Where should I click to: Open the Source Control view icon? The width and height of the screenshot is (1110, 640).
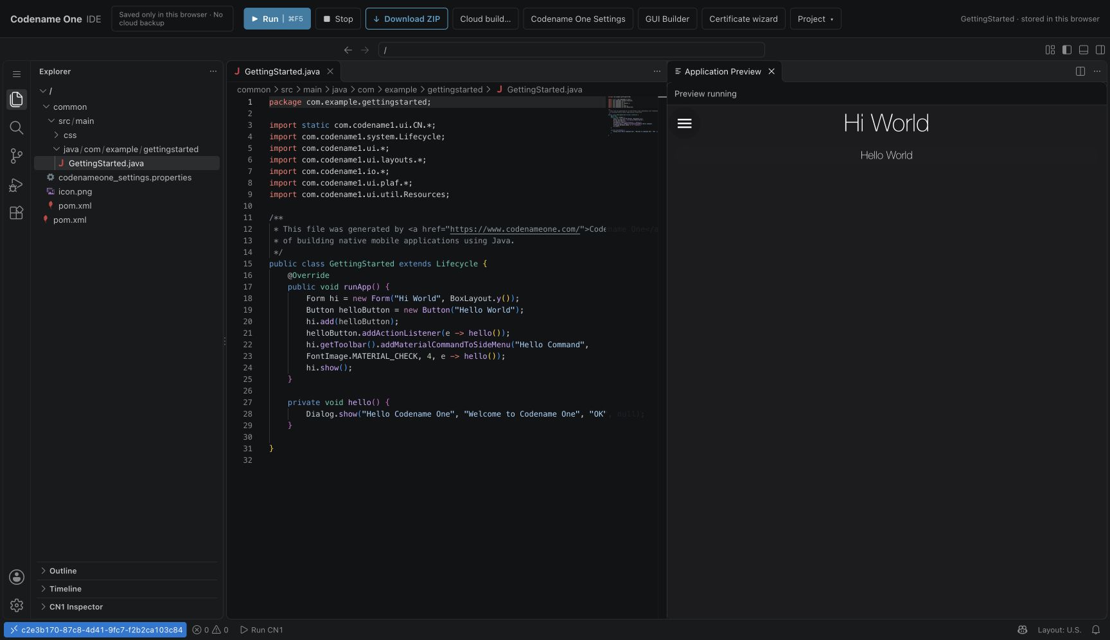coord(17,156)
